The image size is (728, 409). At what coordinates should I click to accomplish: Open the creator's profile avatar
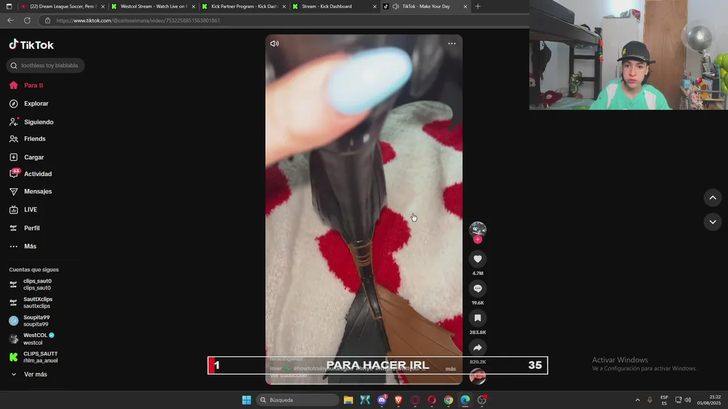coord(478,229)
